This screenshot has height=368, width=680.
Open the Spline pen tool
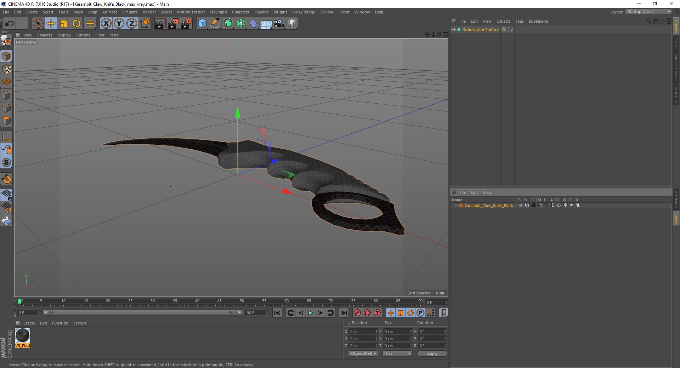215,24
